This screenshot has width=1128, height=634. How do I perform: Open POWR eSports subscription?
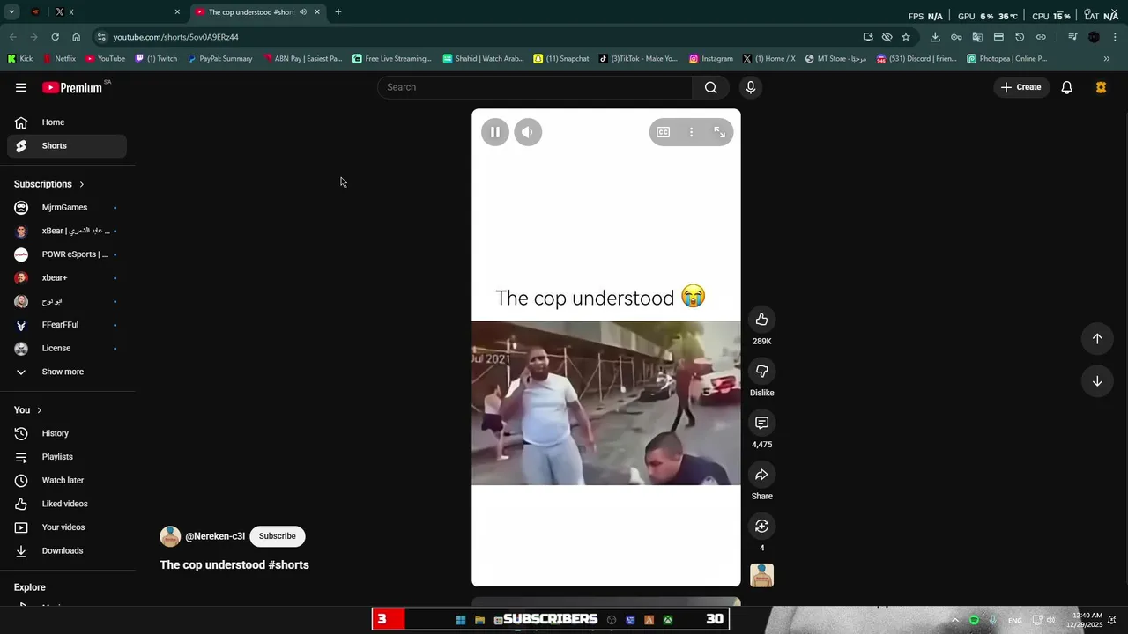(67, 254)
